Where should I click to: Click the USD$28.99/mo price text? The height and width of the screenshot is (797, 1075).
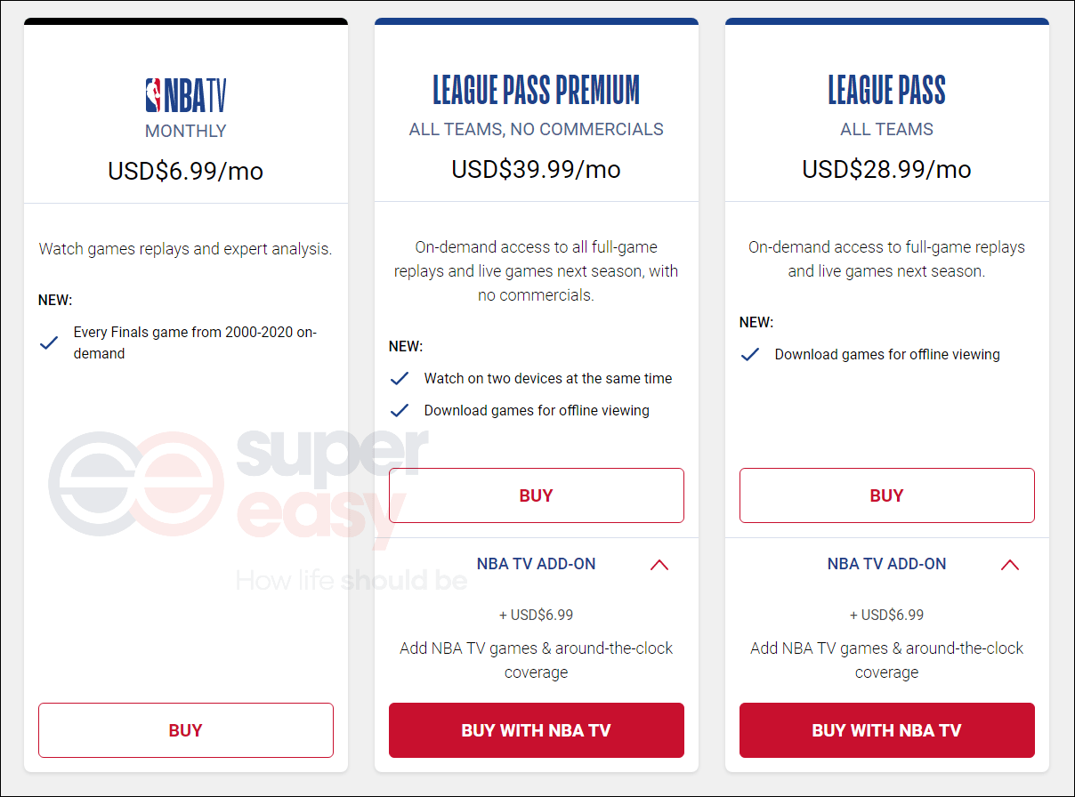(886, 169)
